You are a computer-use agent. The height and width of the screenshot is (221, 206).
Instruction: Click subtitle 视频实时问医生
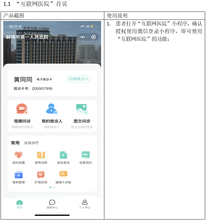pyautogui.click(x=22, y=127)
